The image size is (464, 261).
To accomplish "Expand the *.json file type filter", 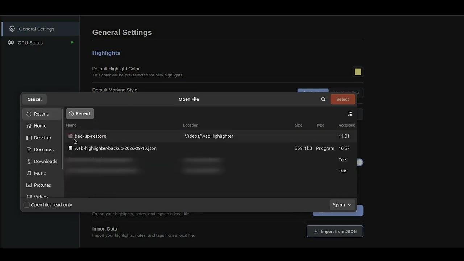I will coord(342,205).
